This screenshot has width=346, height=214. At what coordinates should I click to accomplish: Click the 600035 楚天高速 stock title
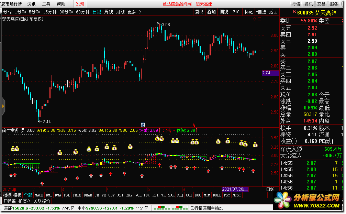[x=317, y=13]
